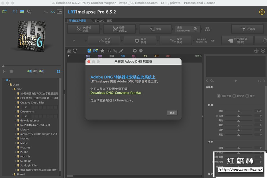Enable the 自定义 white balance checkbox
The width and height of the screenshot is (267, 178).
click(x=234, y=96)
